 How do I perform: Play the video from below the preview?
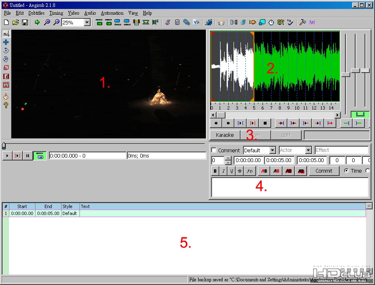tap(7, 156)
